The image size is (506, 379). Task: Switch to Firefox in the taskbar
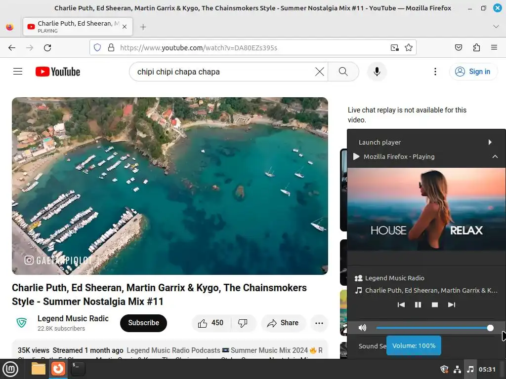pyautogui.click(x=58, y=369)
